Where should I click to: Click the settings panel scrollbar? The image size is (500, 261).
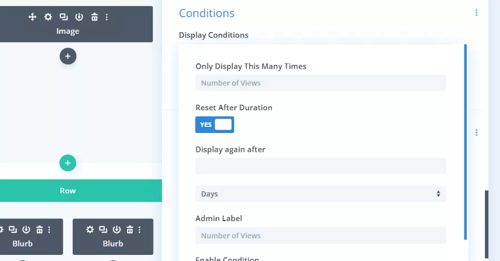pos(487,224)
